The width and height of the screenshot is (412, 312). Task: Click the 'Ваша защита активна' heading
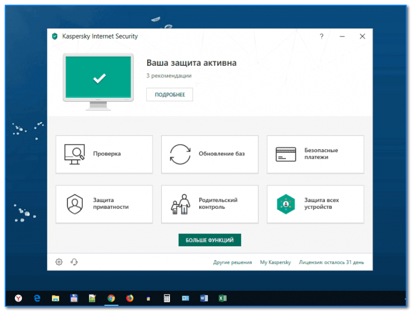(191, 63)
